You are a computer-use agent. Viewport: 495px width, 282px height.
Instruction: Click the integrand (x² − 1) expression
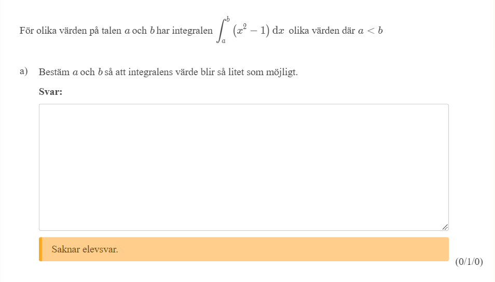(x=251, y=31)
